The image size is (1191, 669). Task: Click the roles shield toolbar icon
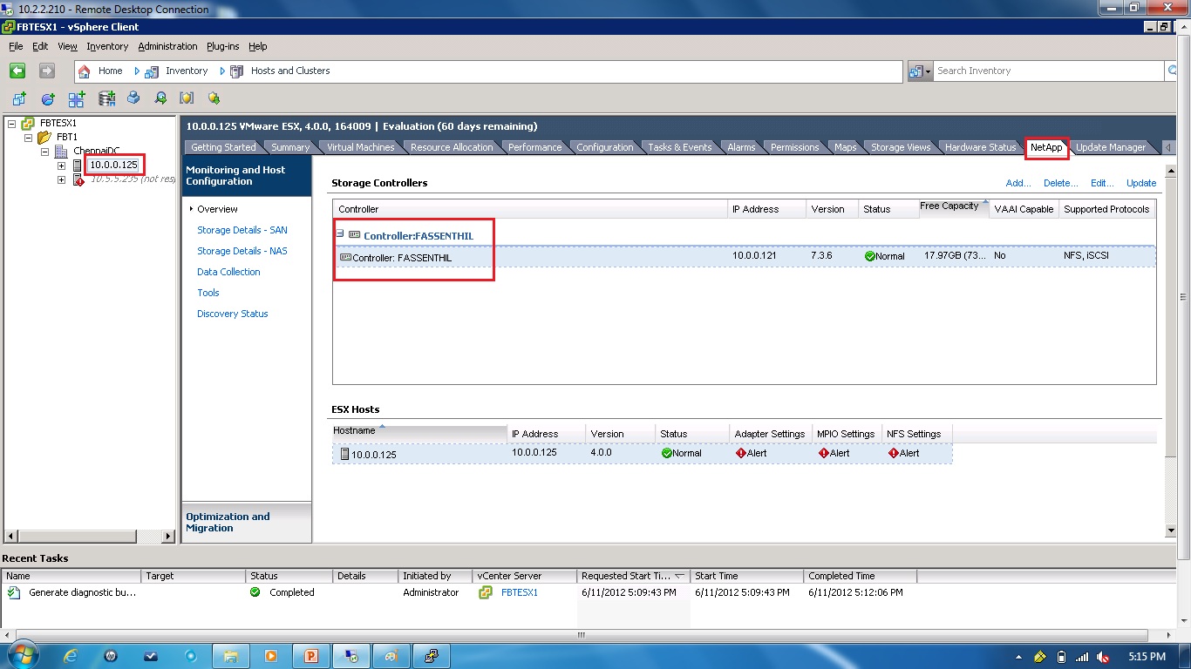coord(213,98)
